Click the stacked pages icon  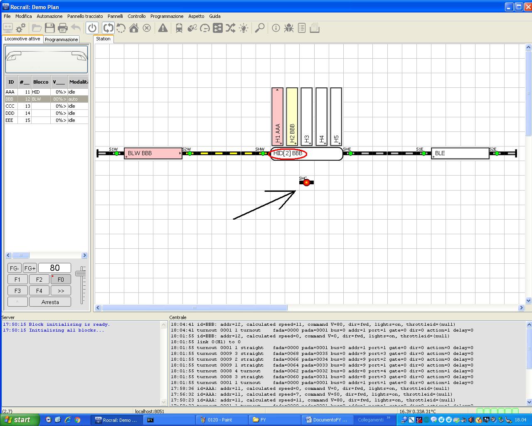pyautogui.click(x=315, y=28)
